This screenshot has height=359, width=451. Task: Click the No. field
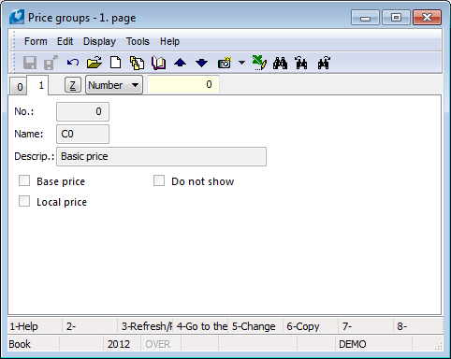[x=82, y=111]
